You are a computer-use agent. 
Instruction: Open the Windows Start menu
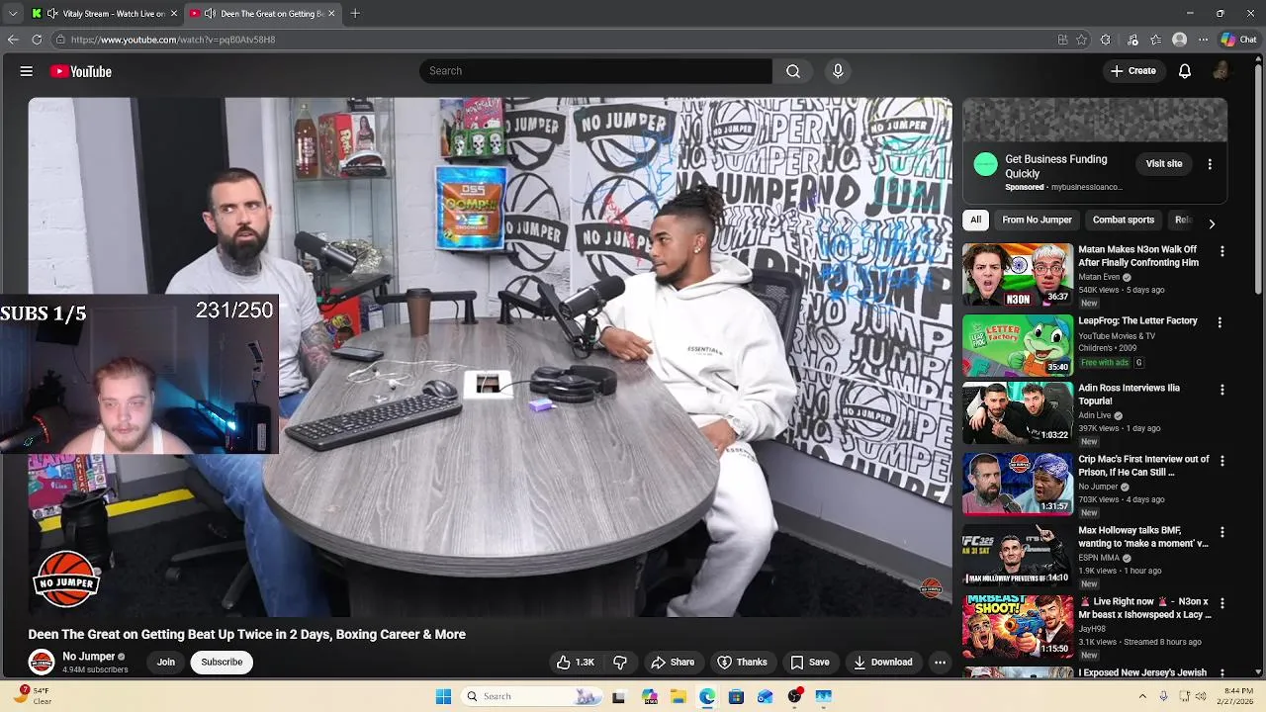click(443, 696)
